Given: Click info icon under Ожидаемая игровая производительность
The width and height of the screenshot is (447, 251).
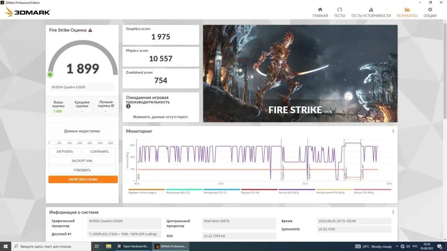Looking at the screenshot, I should pos(128,106).
